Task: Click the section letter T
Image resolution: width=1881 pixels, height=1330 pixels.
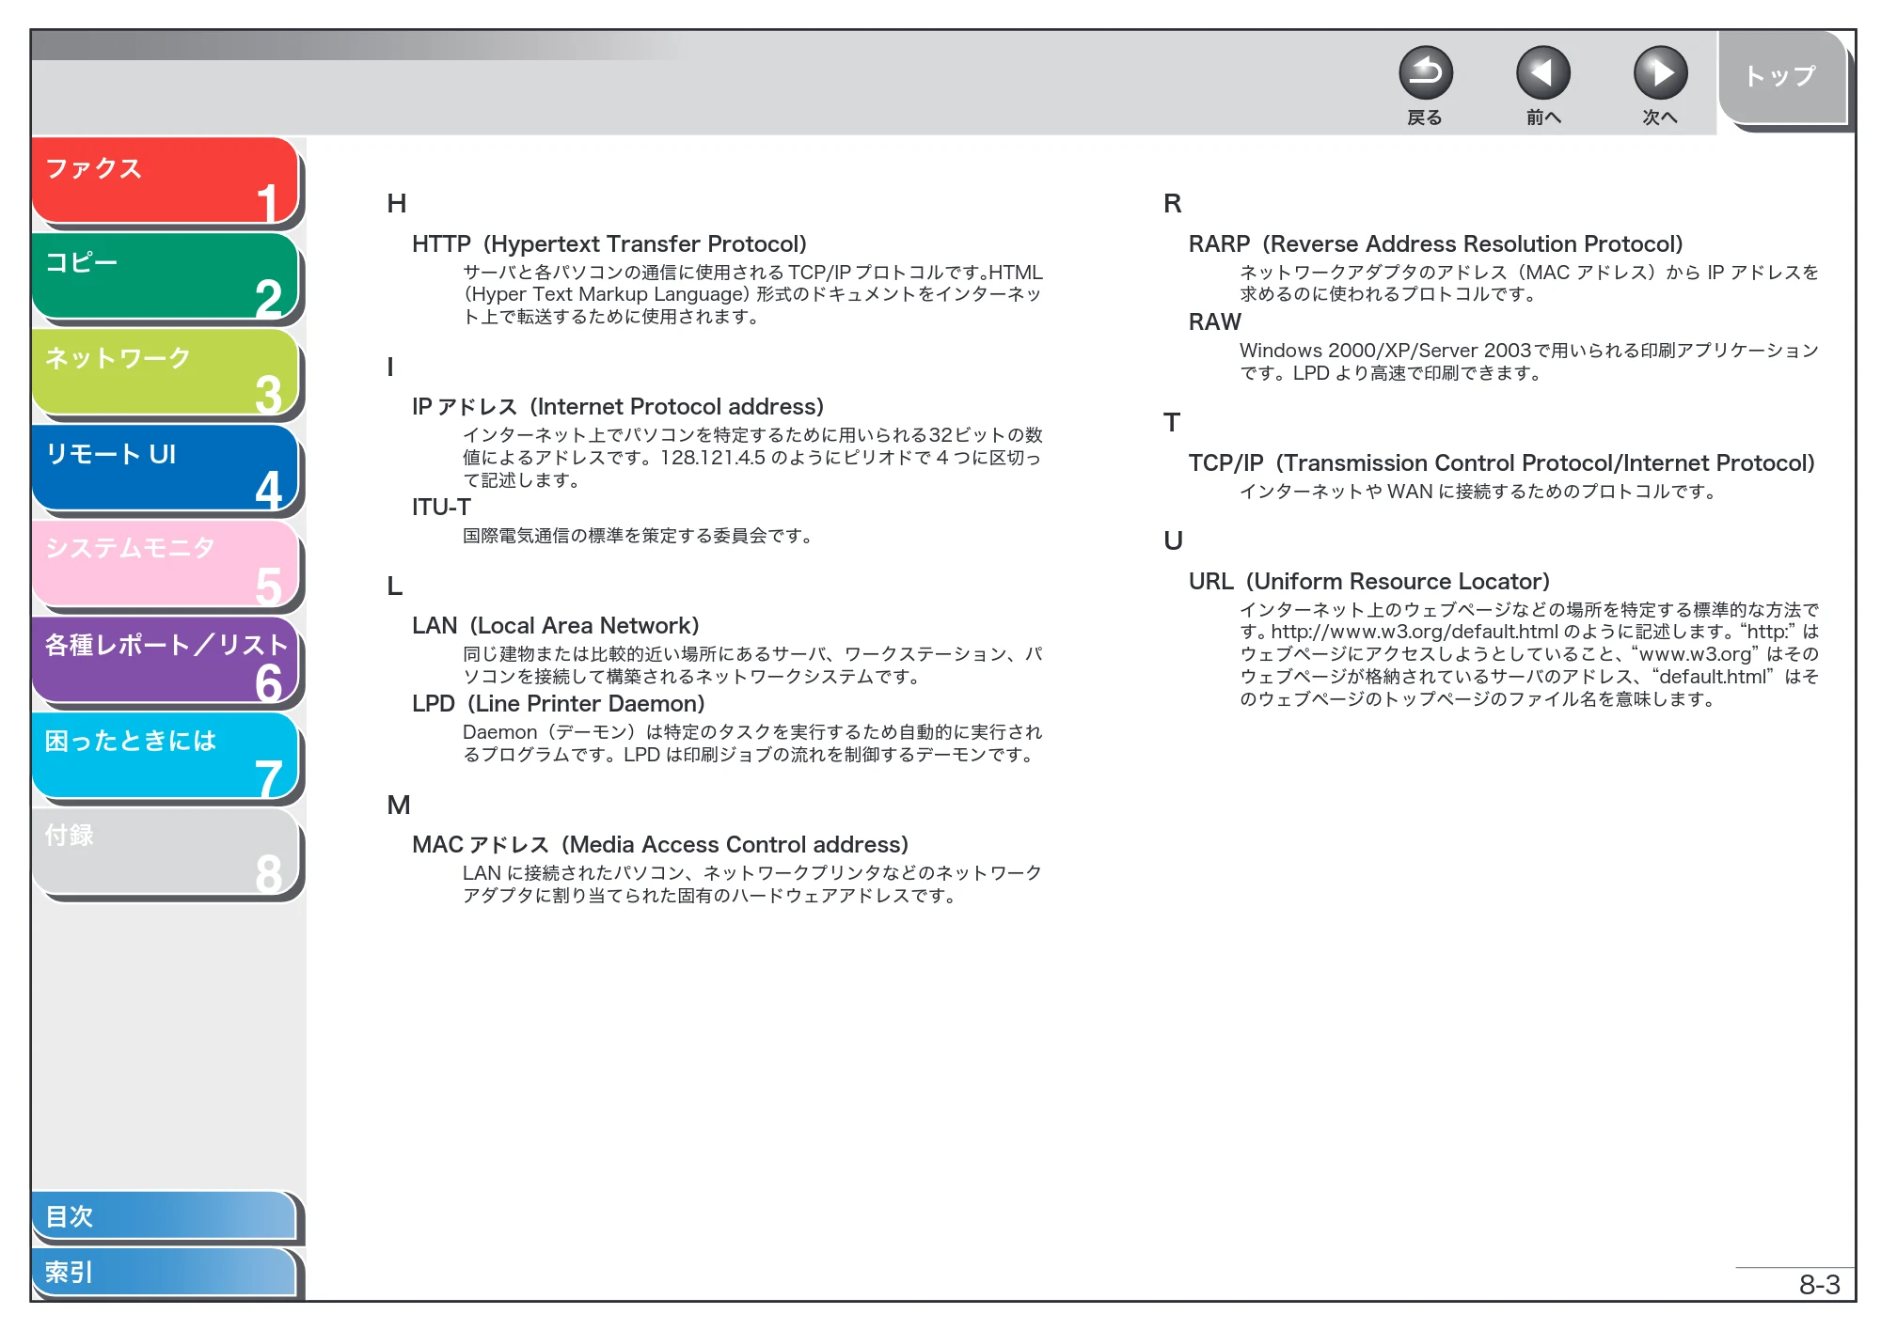Action: click(1172, 422)
